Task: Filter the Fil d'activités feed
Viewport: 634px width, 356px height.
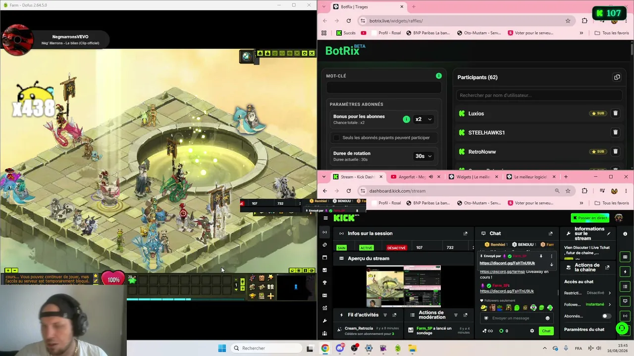Action: tap(385, 315)
